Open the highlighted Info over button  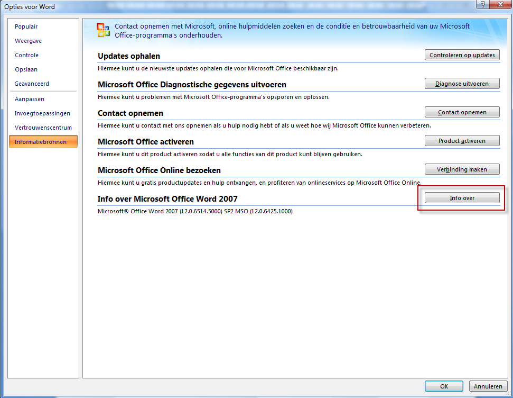coord(462,197)
